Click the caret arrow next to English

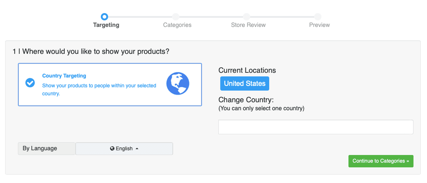137,149
